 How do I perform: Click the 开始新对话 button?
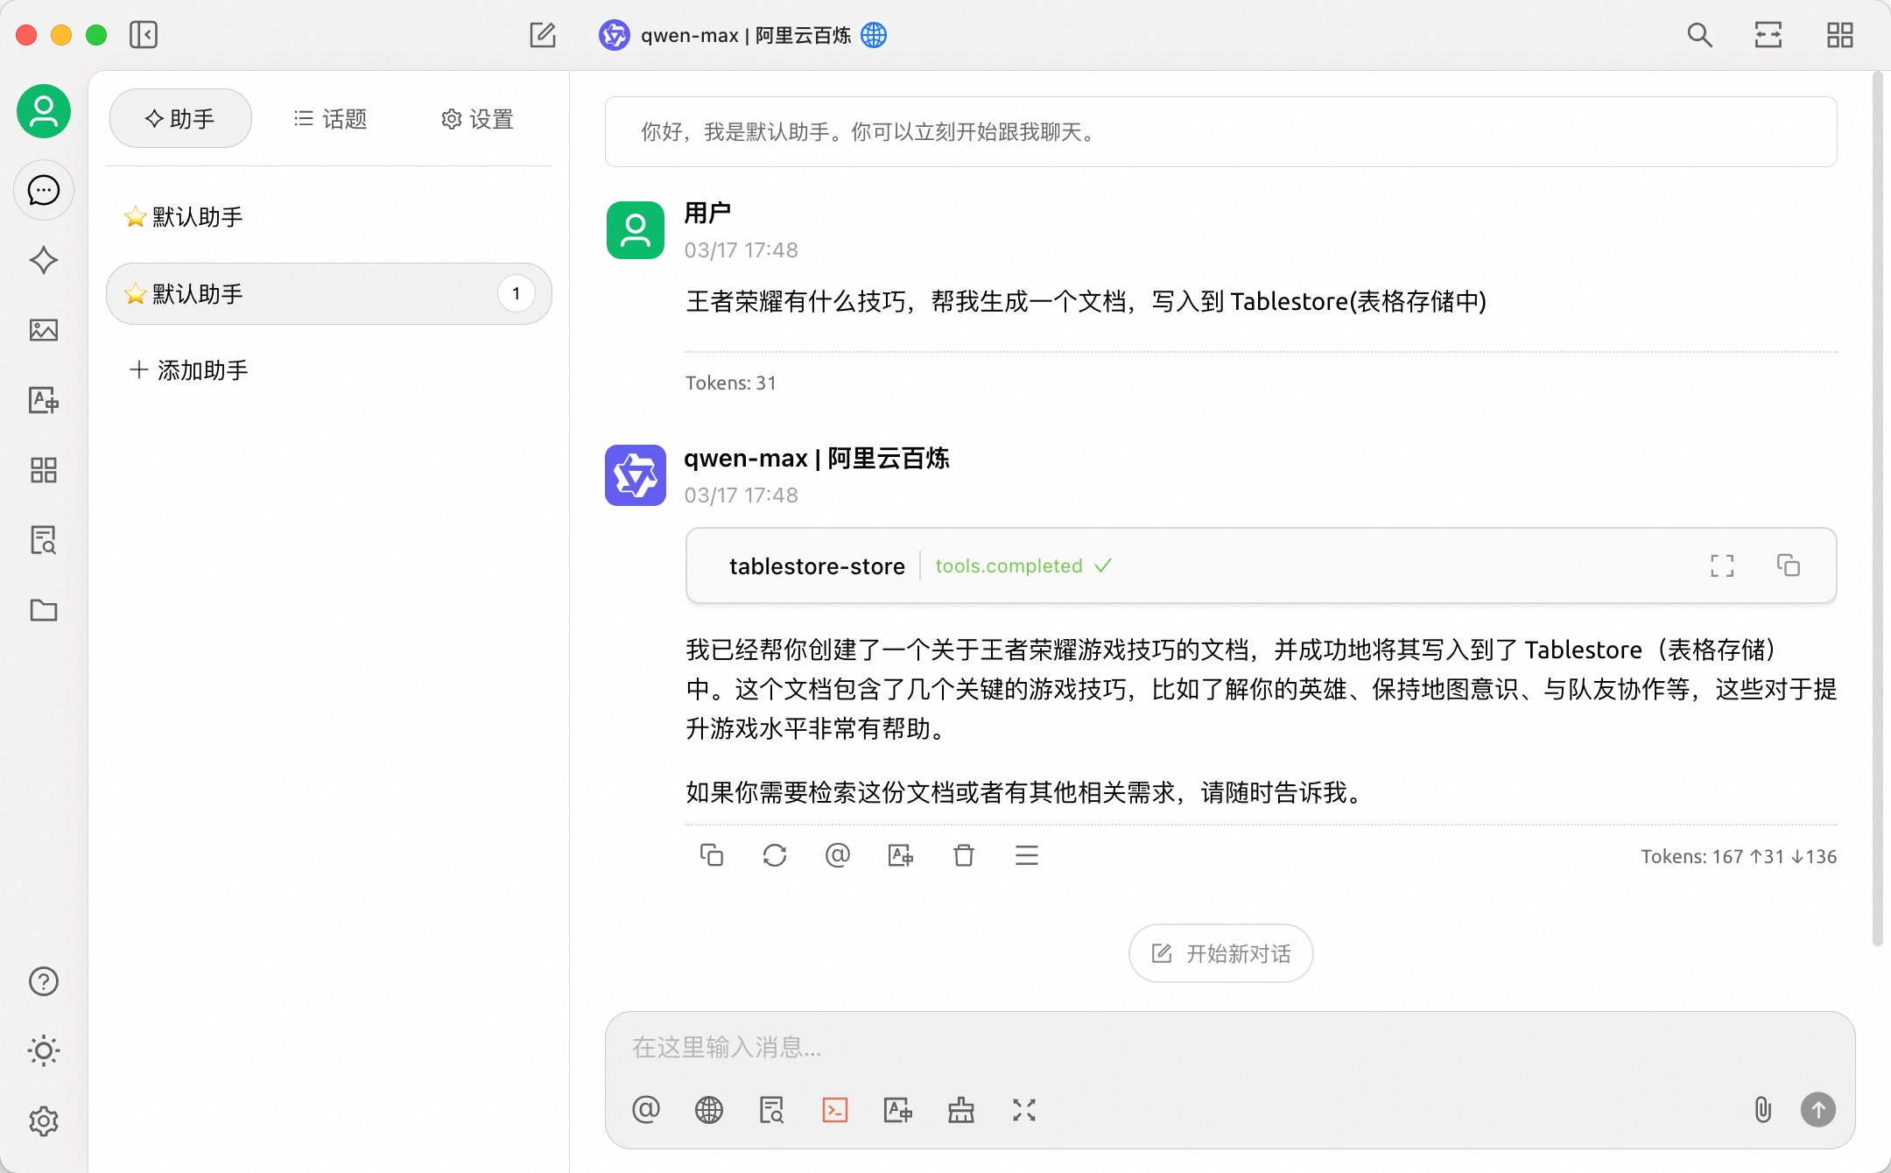click(x=1220, y=953)
